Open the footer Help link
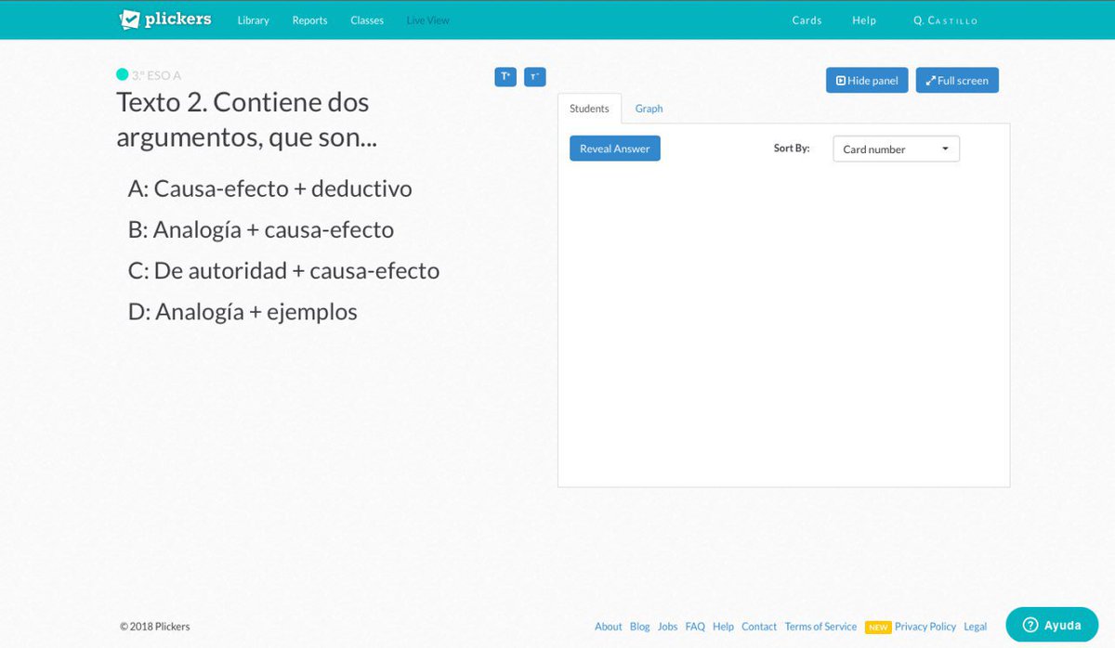 [723, 627]
